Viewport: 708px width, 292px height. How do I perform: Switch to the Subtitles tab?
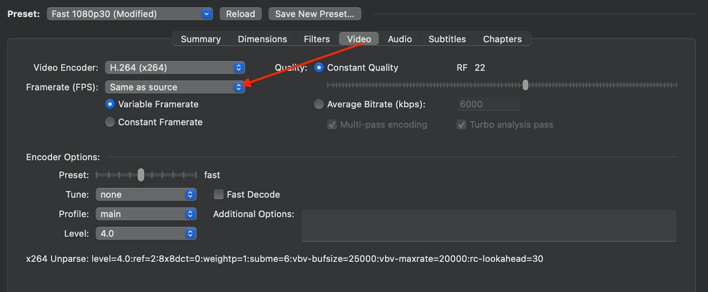click(447, 39)
